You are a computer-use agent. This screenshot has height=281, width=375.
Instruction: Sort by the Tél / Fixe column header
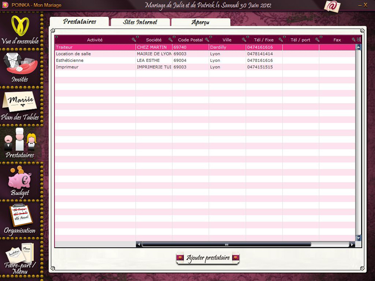point(263,40)
